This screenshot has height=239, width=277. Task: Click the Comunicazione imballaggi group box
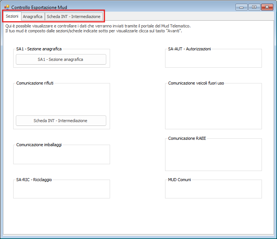[x=61, y=155]
